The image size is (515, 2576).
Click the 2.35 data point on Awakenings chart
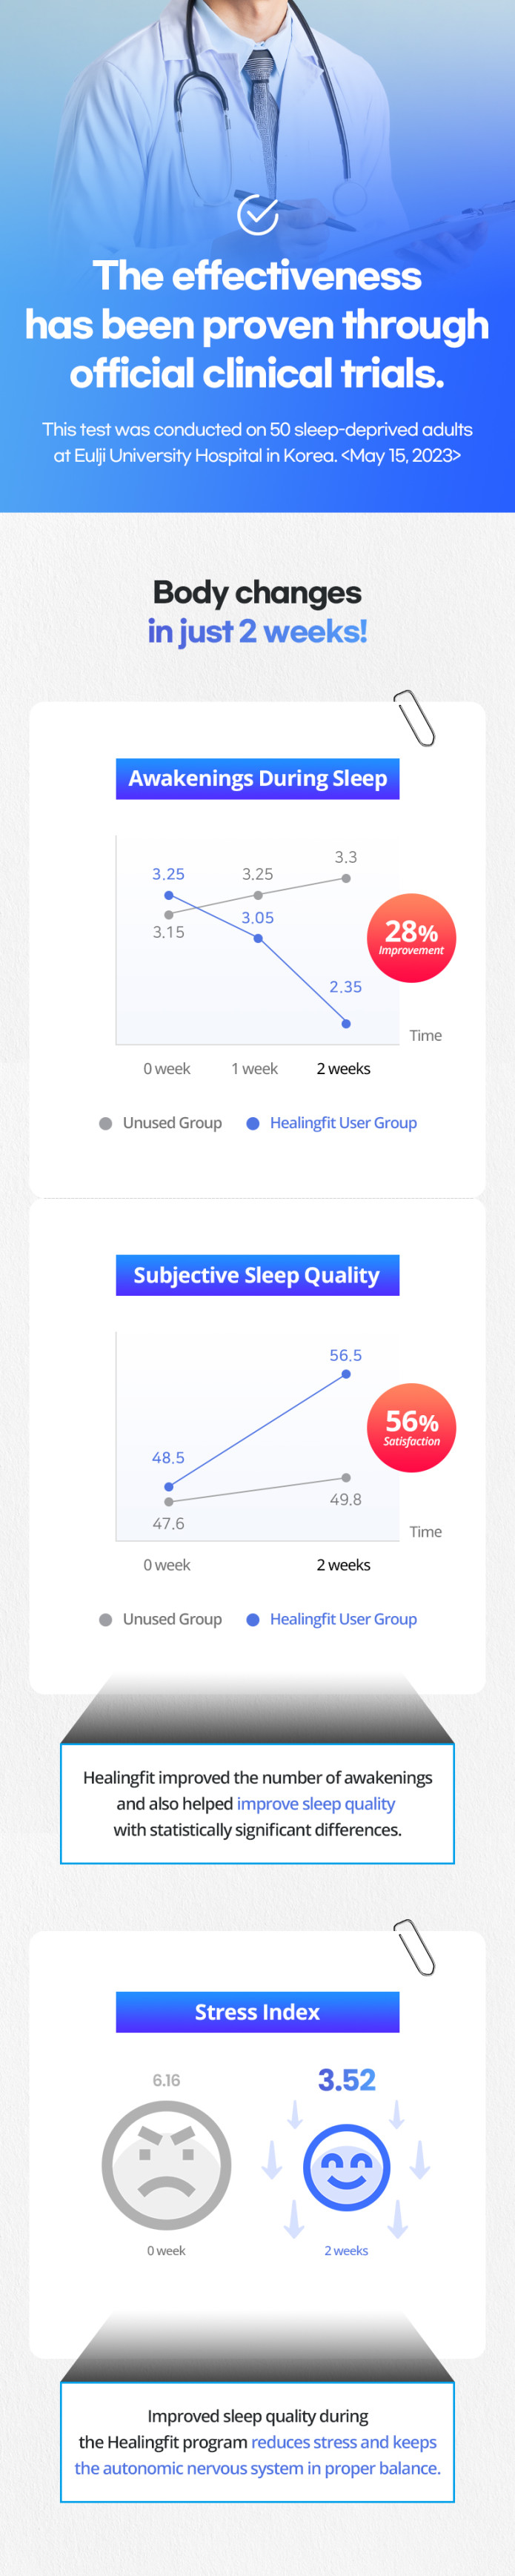(346, 1023)
